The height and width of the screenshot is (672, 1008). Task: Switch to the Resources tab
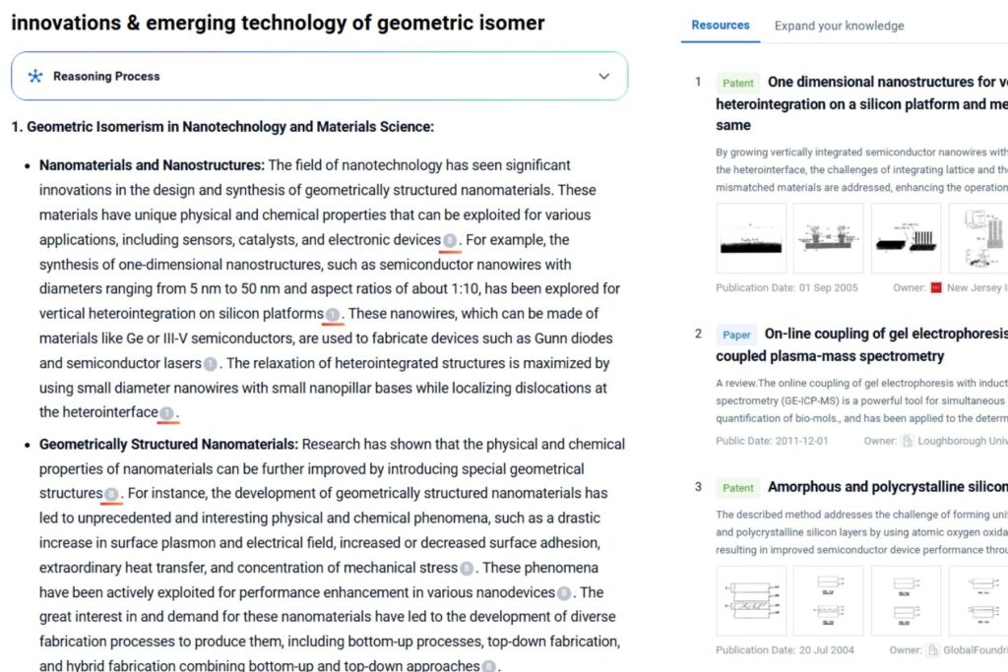[720, 25]
